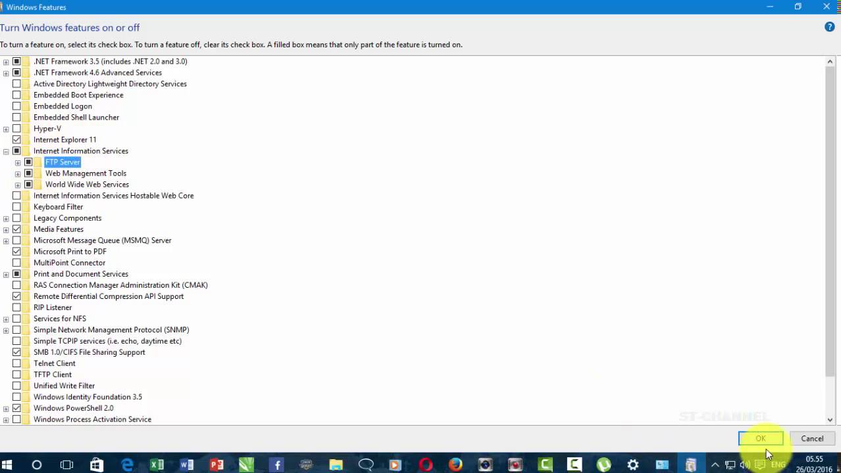Click the Cancel button
This screenshot has height=473, width=841.
tap(812, 438)
